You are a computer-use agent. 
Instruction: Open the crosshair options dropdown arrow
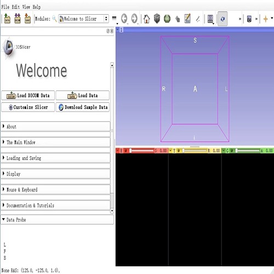[x=272, y=18]
